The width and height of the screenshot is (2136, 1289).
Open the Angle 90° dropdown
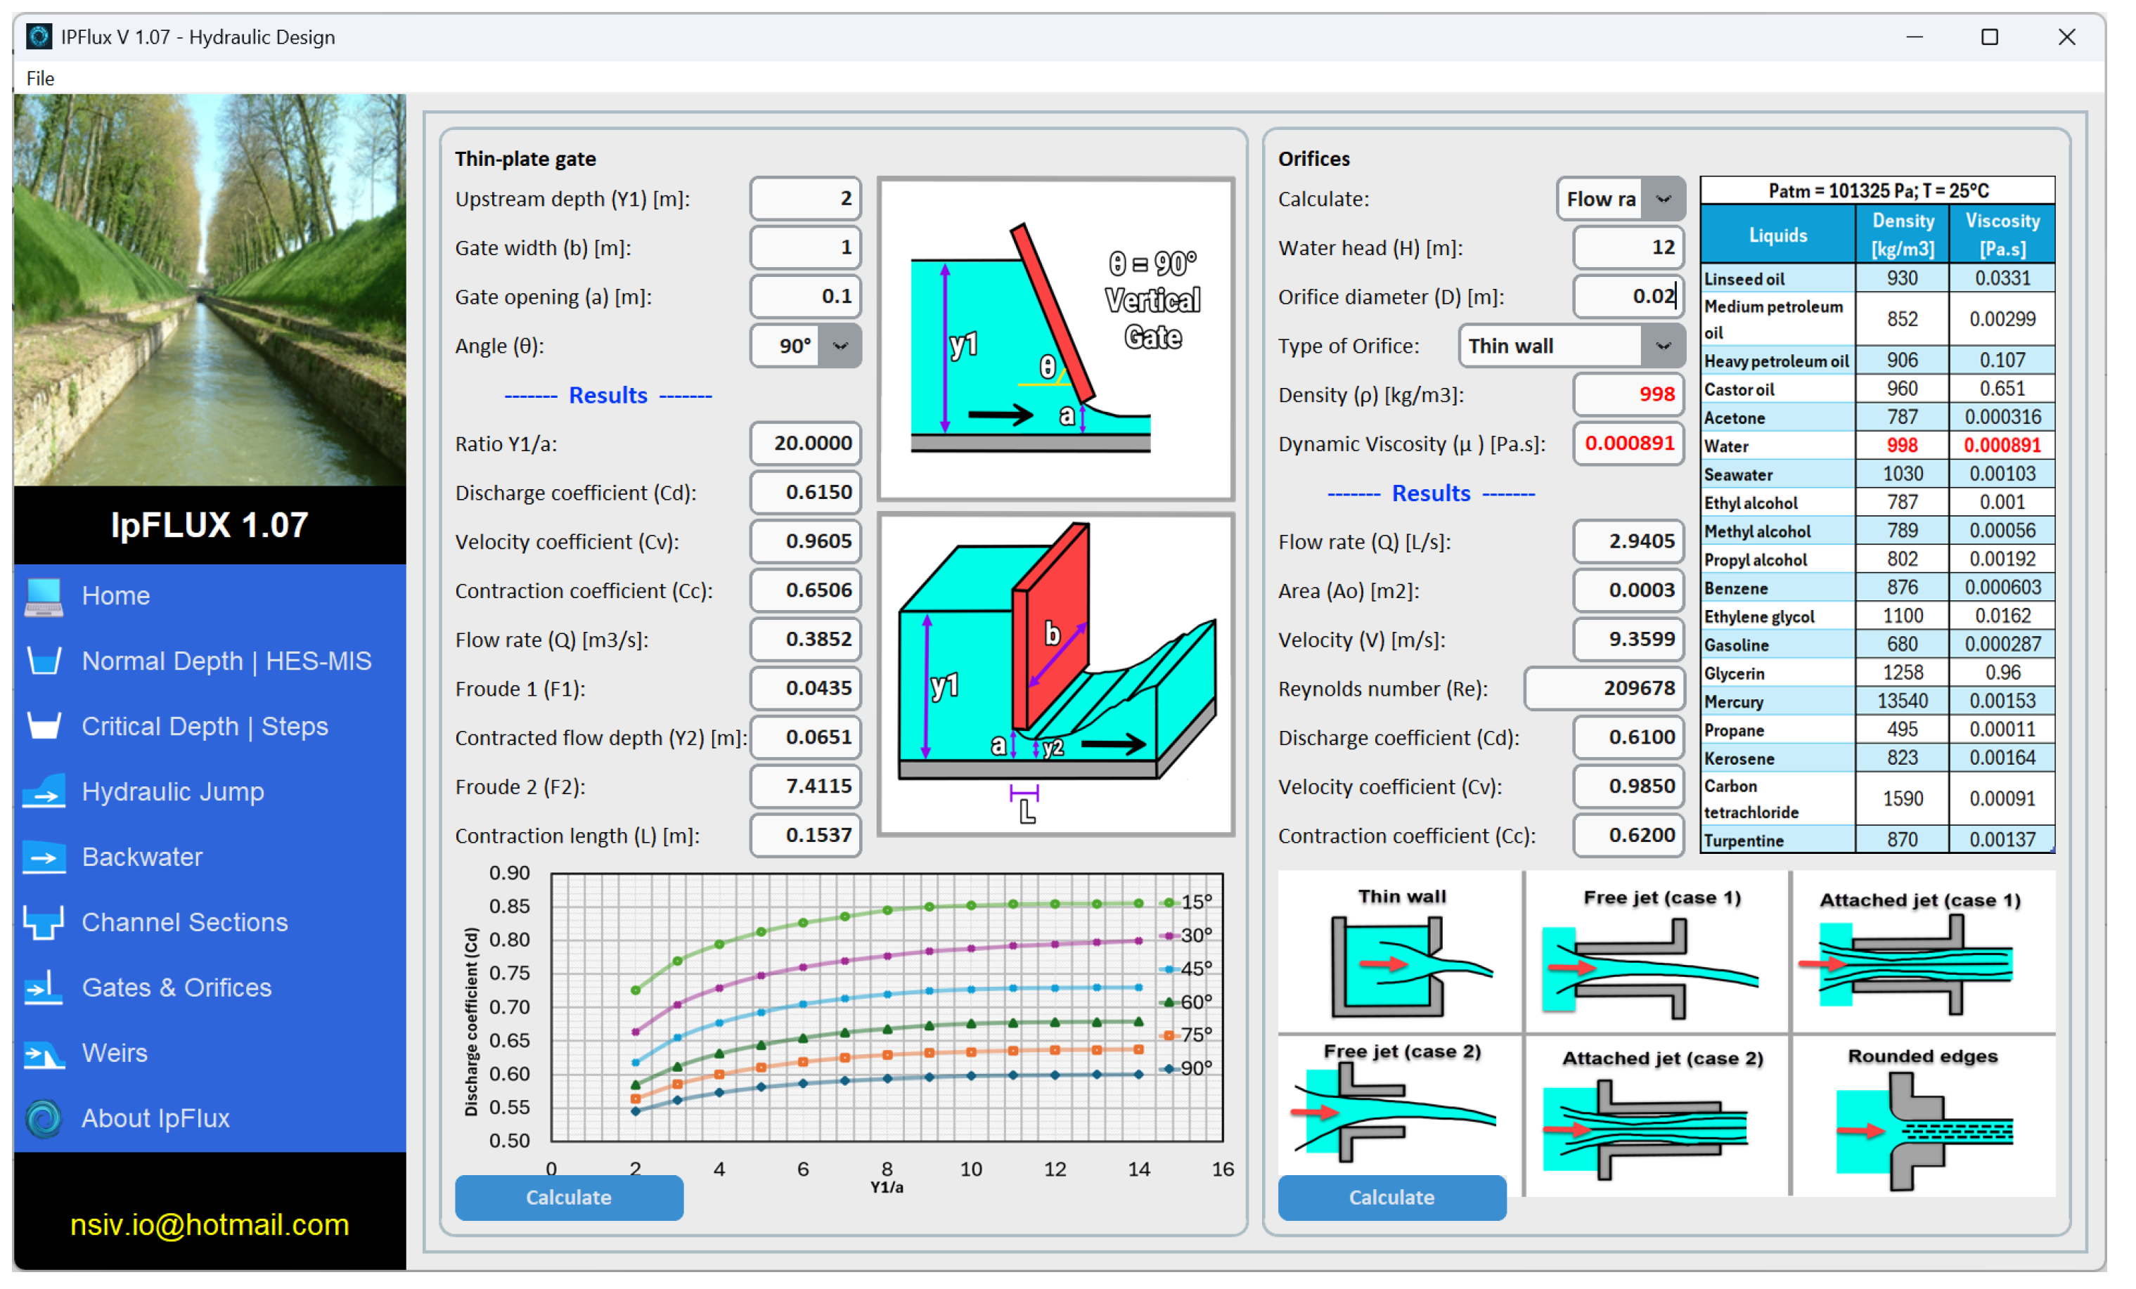[x=841, y=346]
